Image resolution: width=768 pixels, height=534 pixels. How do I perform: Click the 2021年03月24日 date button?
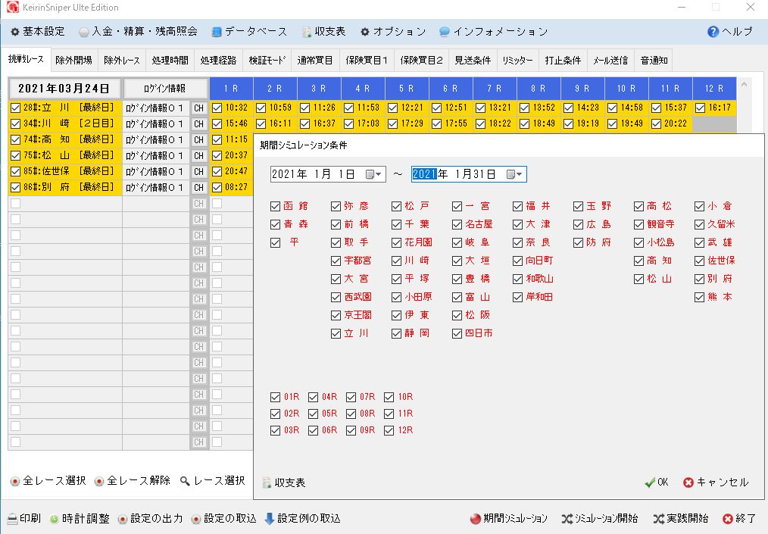[64, 89]
